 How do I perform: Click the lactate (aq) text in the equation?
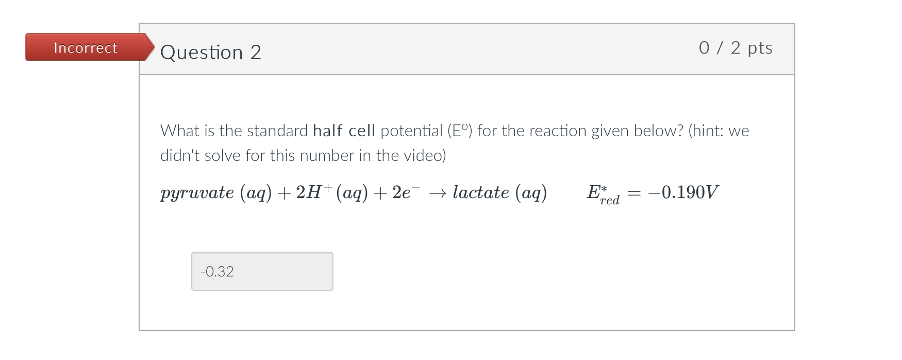(499, 192)
